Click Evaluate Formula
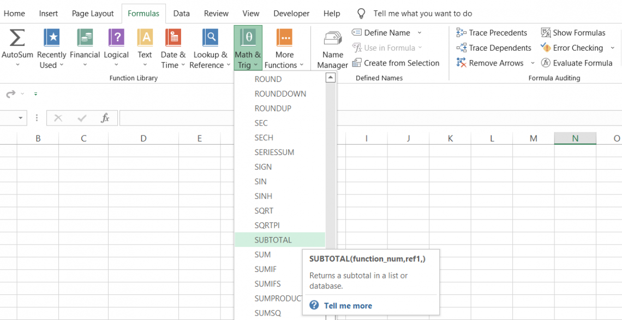622x320 pixels. [577, 63]
